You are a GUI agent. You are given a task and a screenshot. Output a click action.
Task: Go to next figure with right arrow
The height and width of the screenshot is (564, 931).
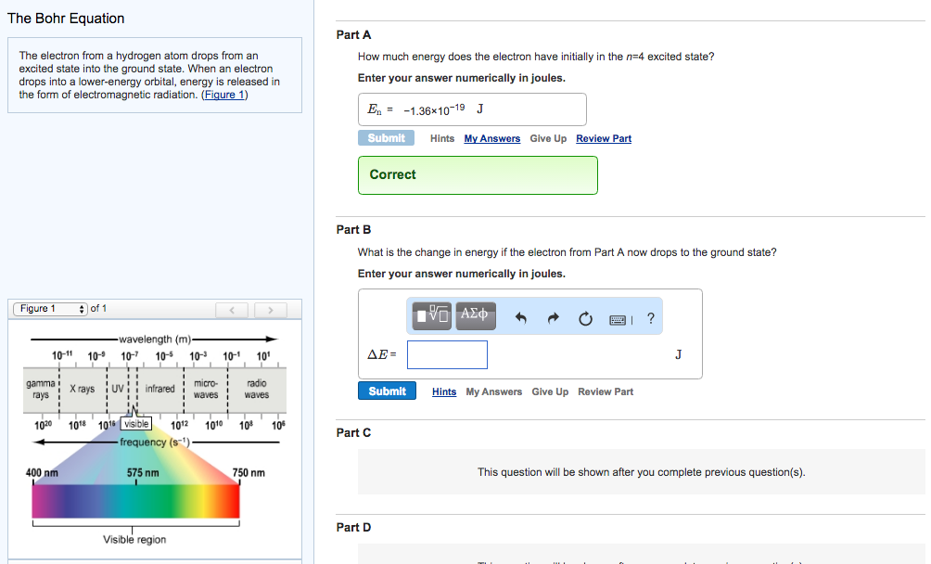tap(270, 310)
